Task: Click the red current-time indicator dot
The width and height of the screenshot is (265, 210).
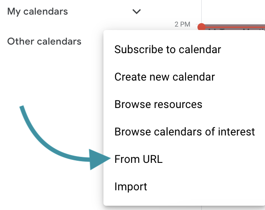Action: (x=201, y=27)
